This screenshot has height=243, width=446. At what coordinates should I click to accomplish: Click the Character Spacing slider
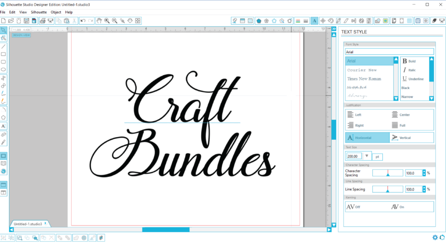[x=388, y=173]
